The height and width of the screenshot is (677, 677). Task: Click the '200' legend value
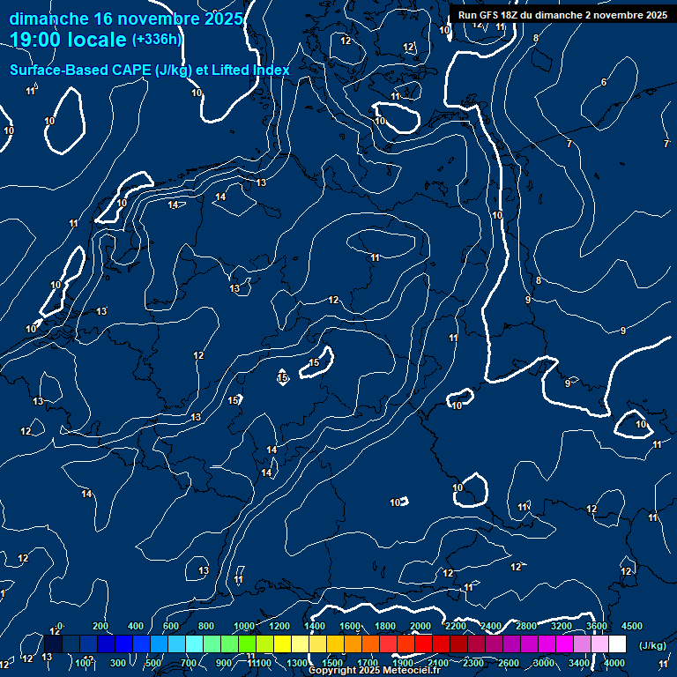click(100, 626)
